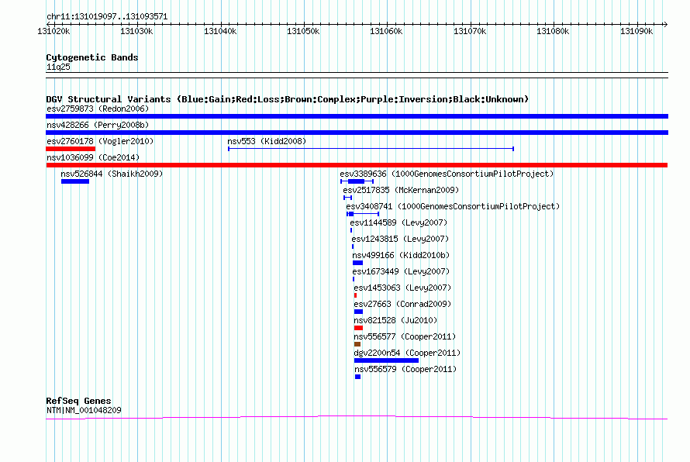Open the nsv526844 (Shaikh2009) label
Screen dimensions: 690x462
point(112,174)
